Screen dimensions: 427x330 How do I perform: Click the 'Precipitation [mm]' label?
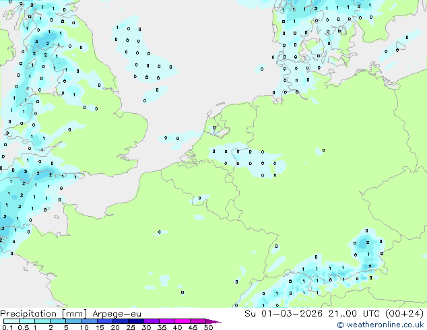click(44, 314)
